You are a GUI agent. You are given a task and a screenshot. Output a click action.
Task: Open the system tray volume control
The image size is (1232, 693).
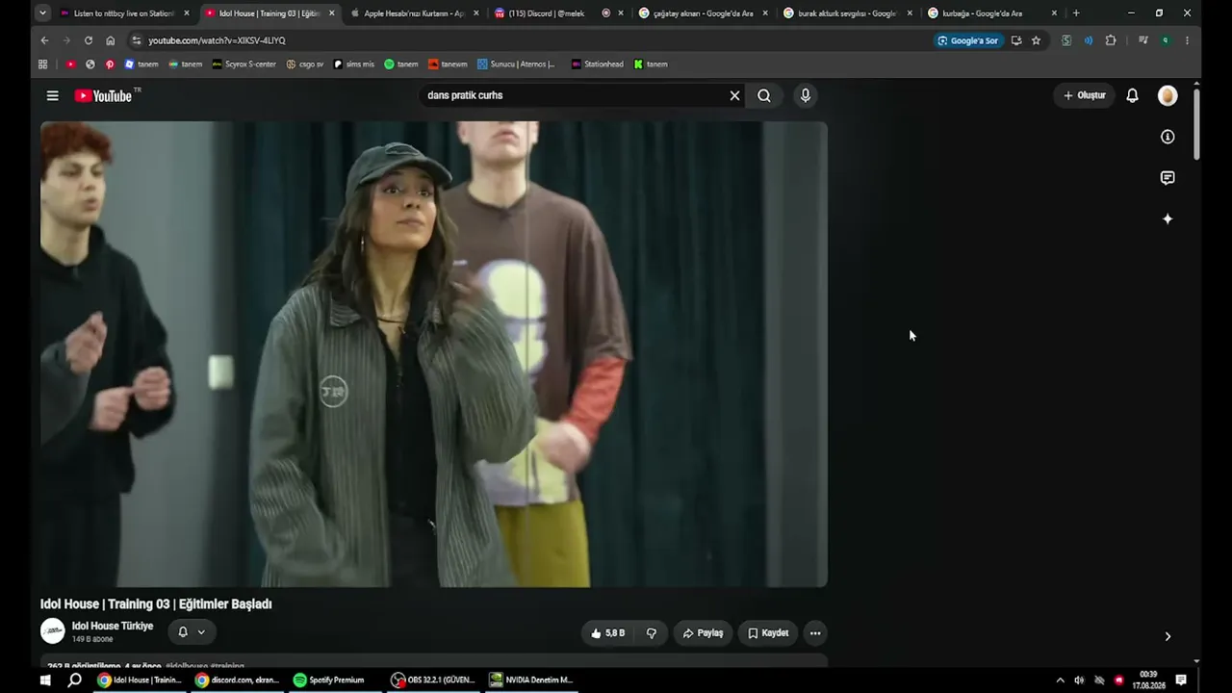(x=1079, y=680)
